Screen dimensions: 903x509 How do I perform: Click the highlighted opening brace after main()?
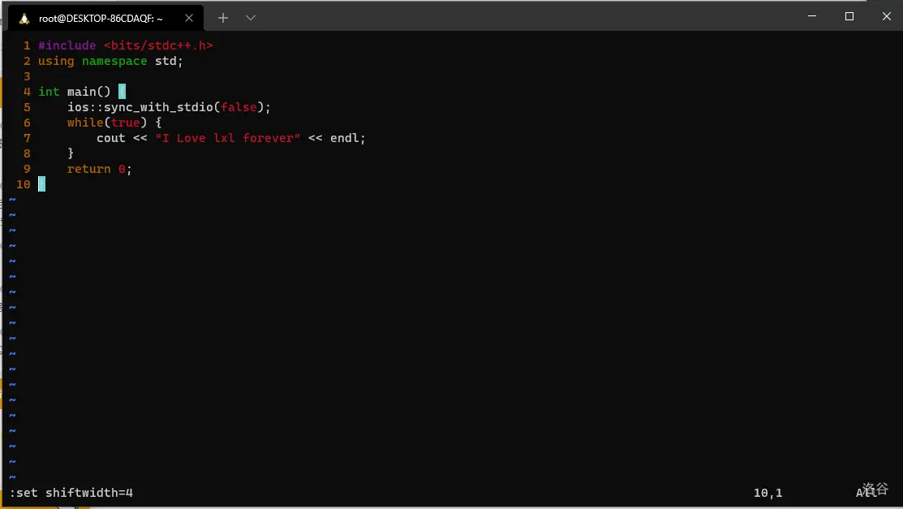(x=122, y=92)
